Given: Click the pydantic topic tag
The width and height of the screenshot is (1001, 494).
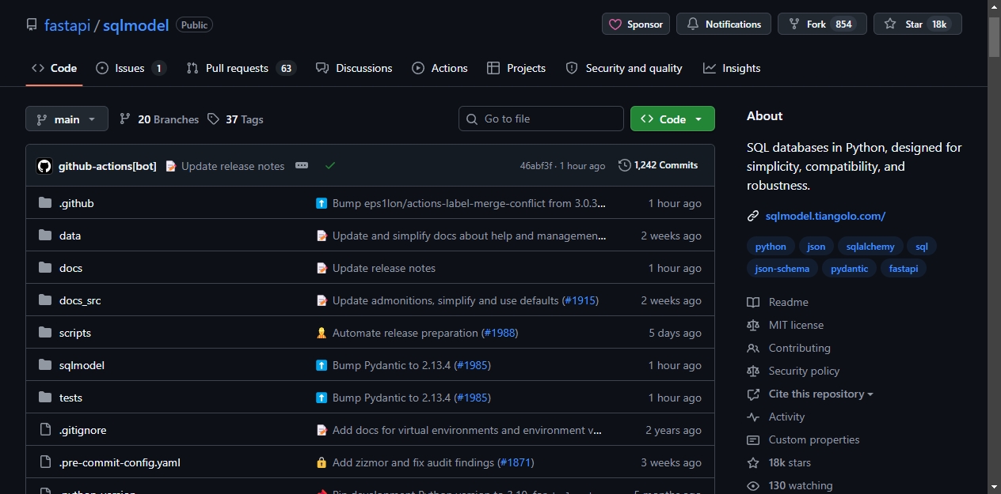Looking at the screenshot, I should click(849, 269).
